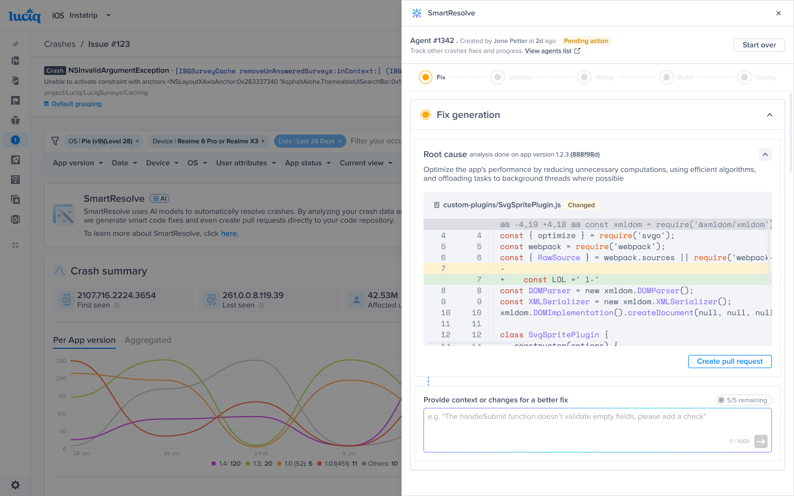Click the filter funnel icon
794x496 pixels.
pyautogui.click(x=55, y=141)
